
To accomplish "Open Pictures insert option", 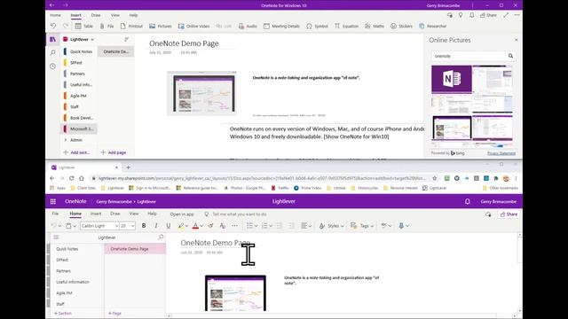I will point(161,26).
